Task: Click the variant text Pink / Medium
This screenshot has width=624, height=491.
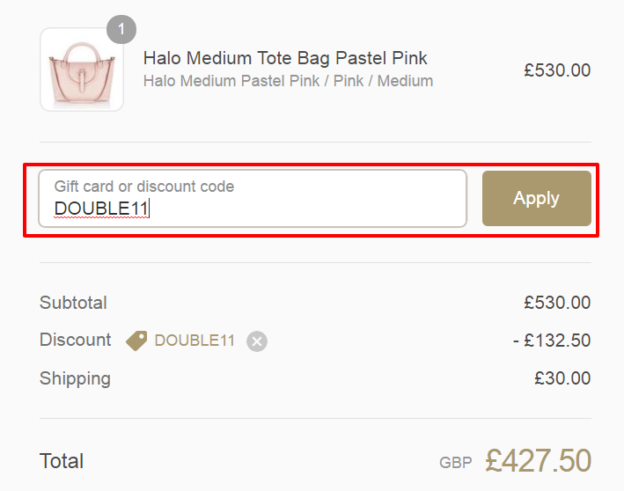Action: pyautogui.click(x=383, y=81)
